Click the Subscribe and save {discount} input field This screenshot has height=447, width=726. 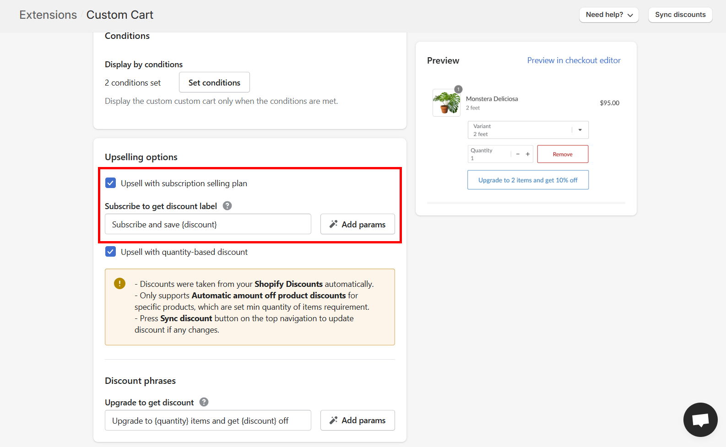click(x=208, y=224)
